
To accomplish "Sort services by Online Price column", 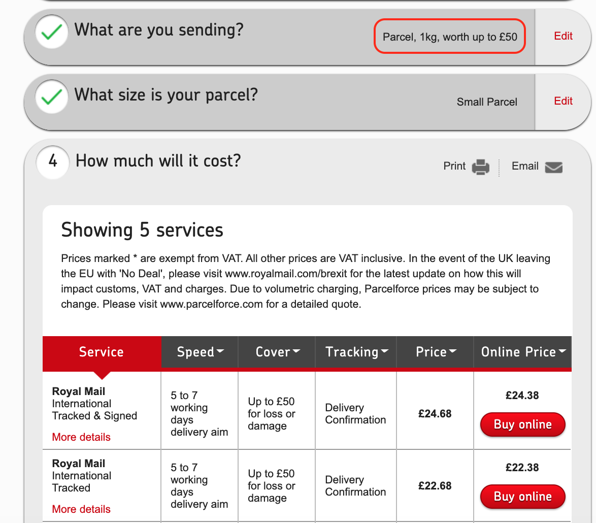I will (x=522, y=352).
